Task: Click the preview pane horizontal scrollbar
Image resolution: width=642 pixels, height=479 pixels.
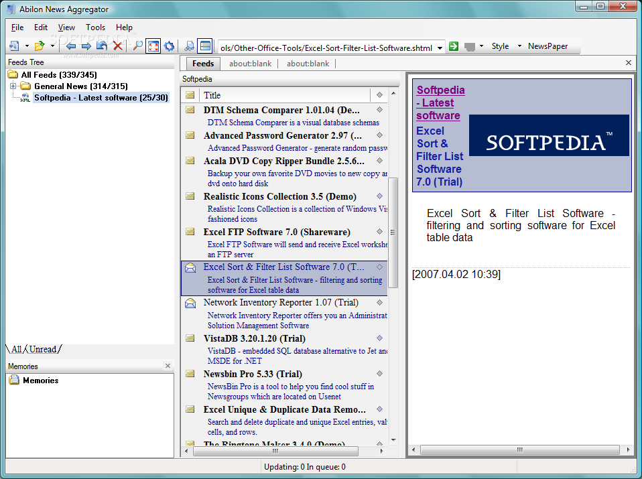Action: (x=519, y=450)
